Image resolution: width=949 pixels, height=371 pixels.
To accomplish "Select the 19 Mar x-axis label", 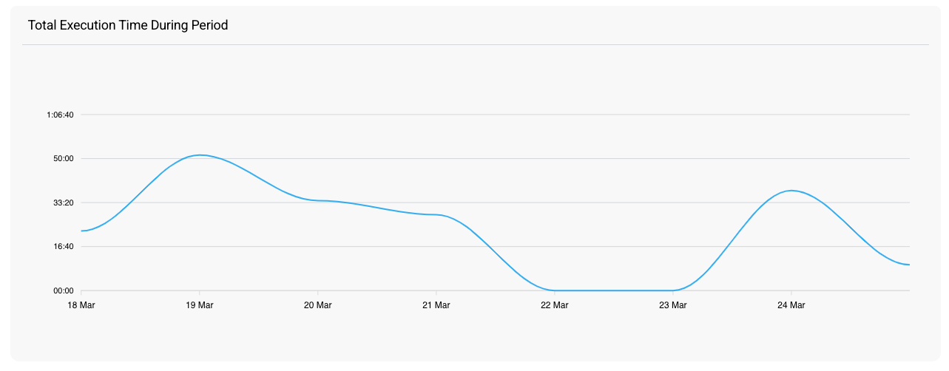I will (200, 305).
